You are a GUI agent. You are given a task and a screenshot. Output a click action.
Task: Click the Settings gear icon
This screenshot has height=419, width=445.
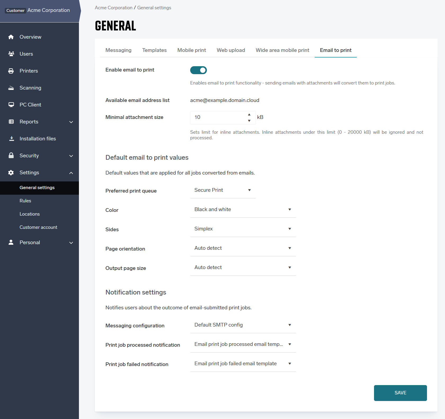coord(11,173)
